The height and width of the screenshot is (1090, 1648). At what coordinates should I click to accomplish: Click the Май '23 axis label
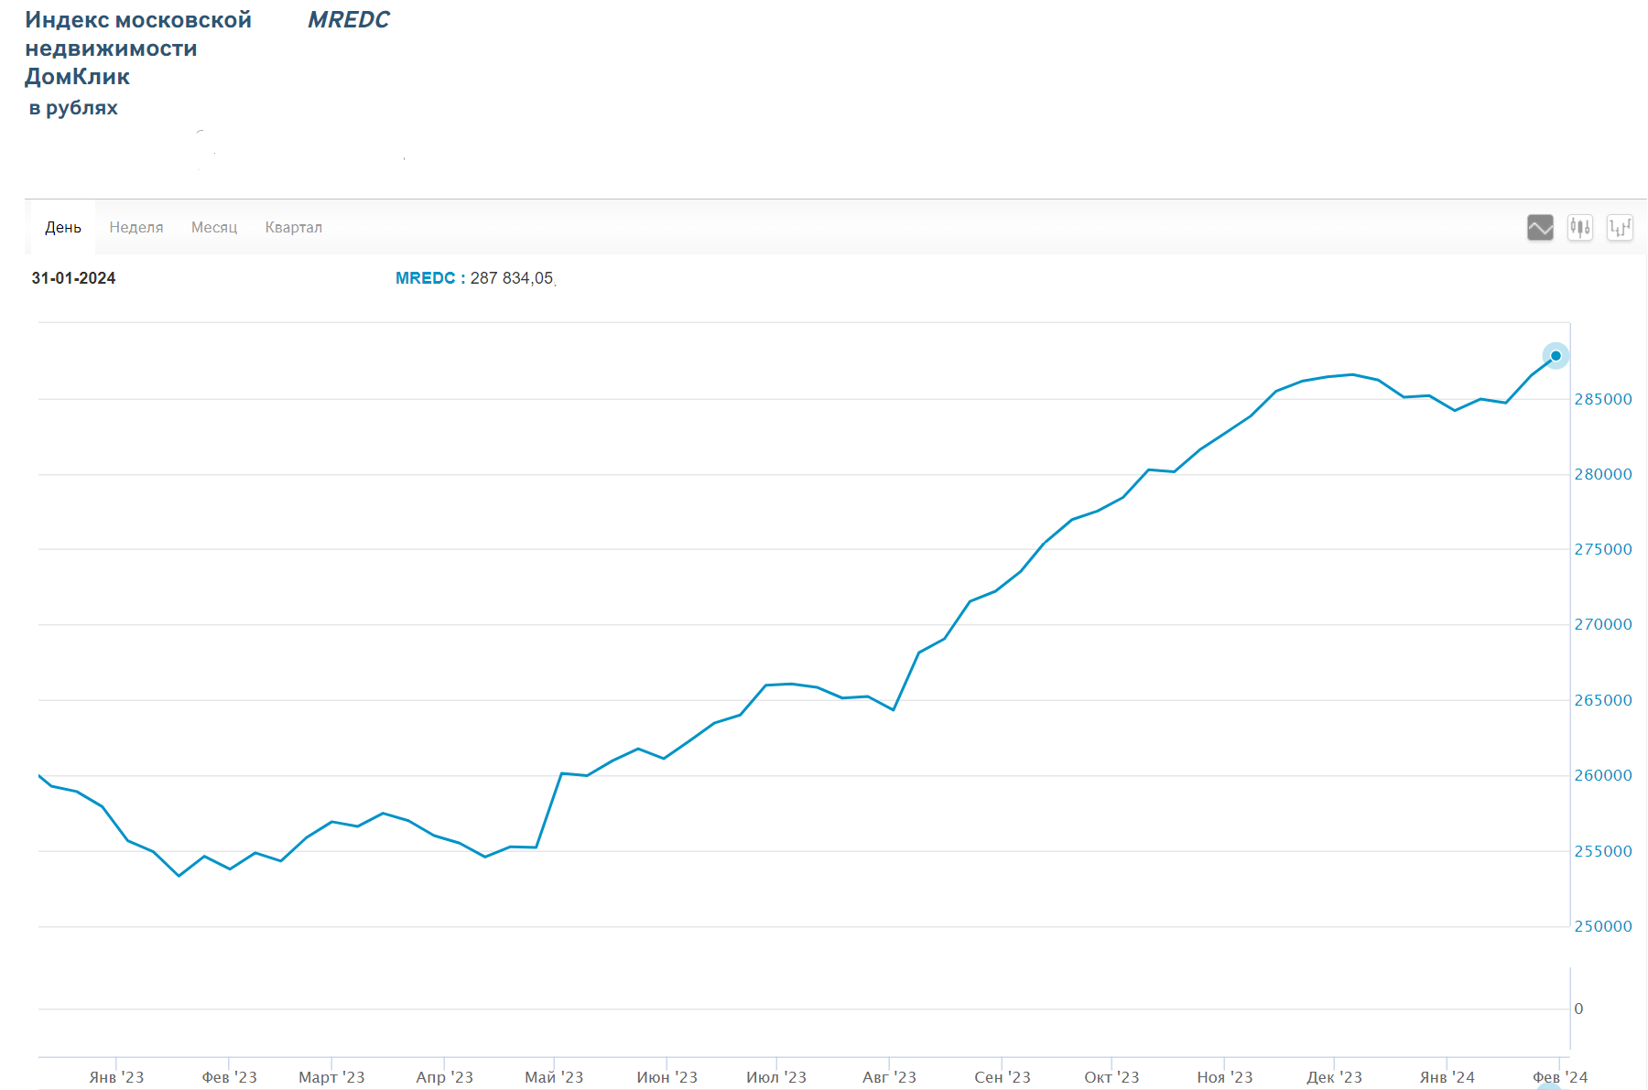[554, 1077]
